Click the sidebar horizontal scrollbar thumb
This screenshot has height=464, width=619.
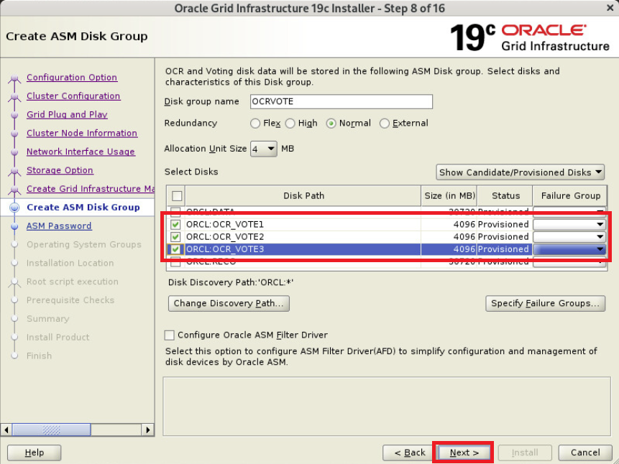pyautogui.click(x=51, y=430)
